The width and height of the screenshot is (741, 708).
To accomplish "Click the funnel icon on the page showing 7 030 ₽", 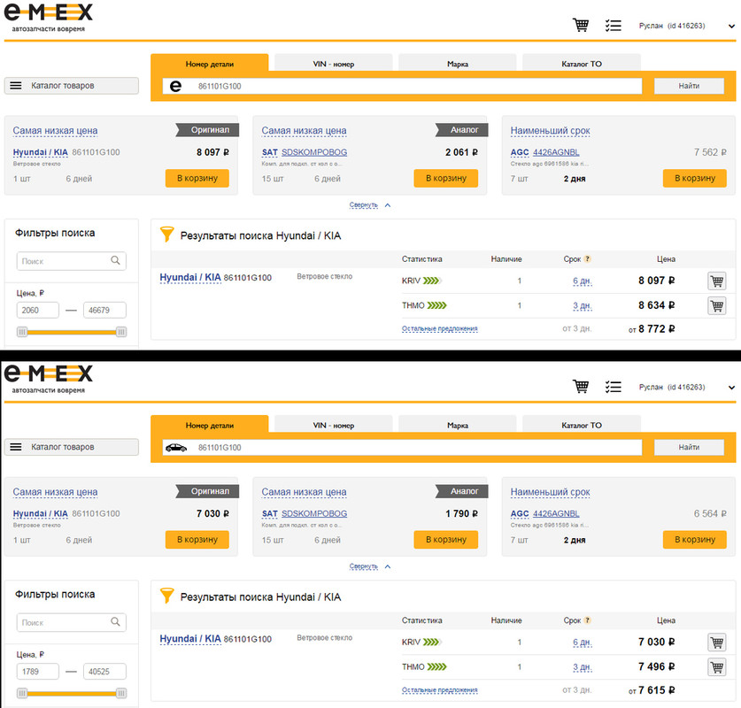I will (166, 596).
